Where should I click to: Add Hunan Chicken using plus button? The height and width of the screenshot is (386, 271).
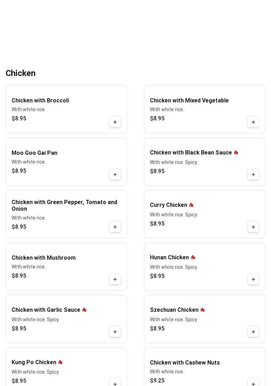(x=253, y=279)
